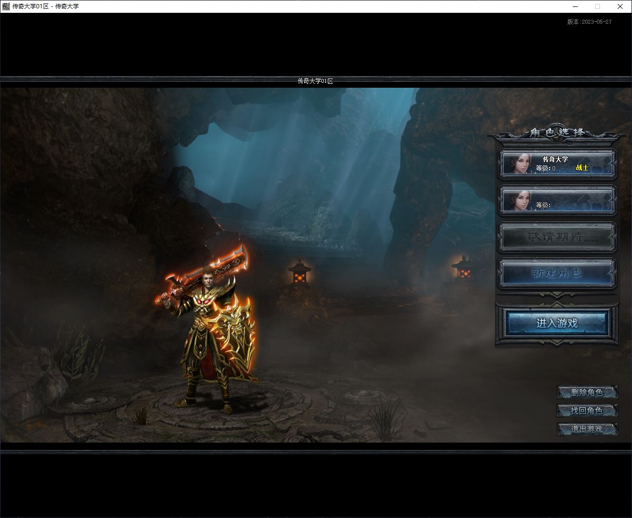
Task: Click the 敬请期待 disabled slot
Action: (558, 237)
